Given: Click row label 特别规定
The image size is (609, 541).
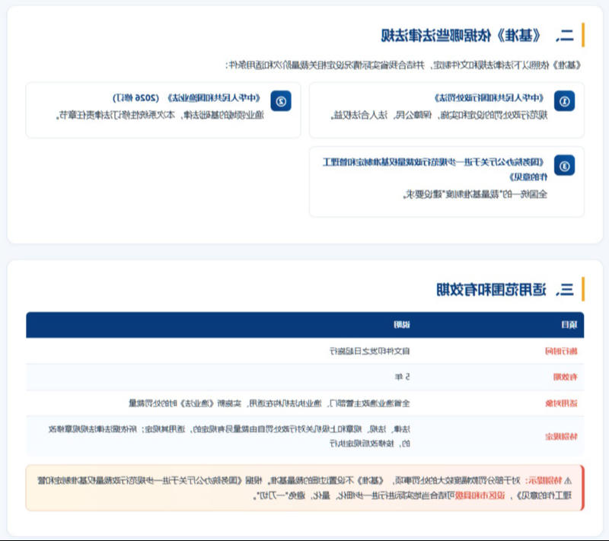Looking at the screenshot, I should pos(561,437).
